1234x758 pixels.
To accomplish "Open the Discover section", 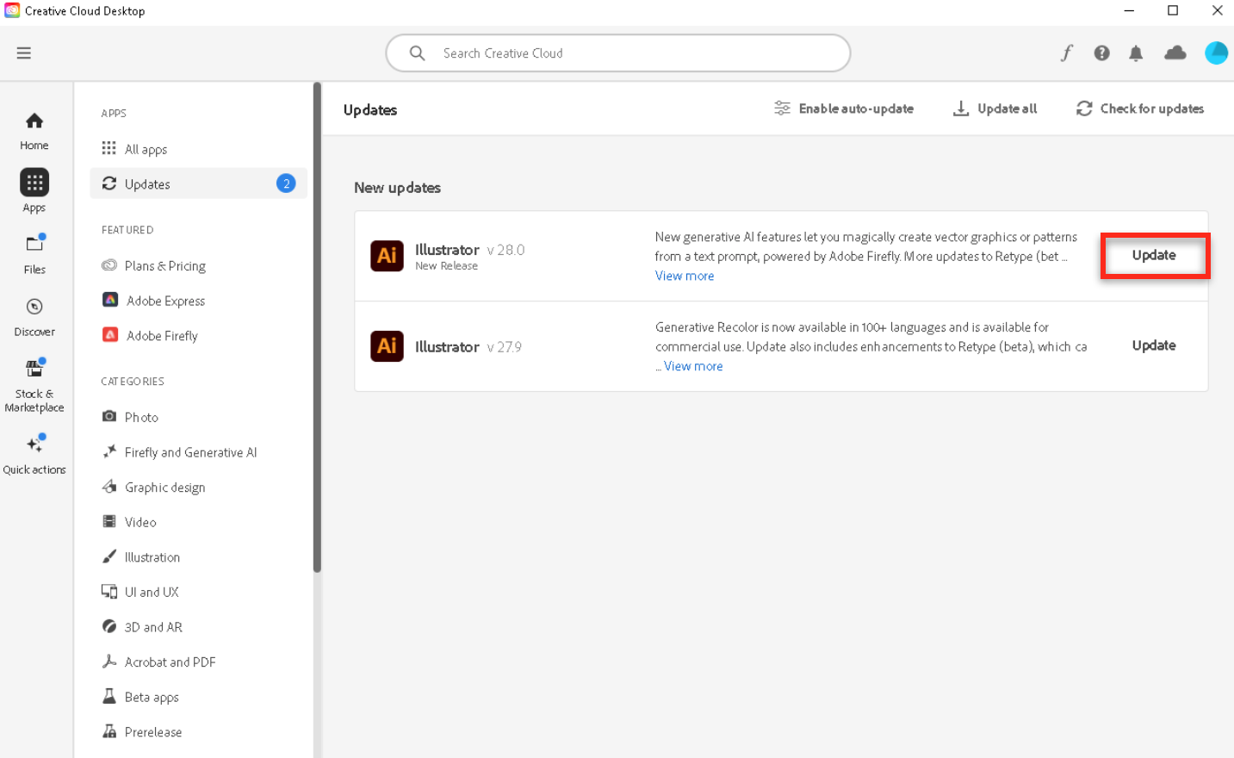I will click(34, 315).
